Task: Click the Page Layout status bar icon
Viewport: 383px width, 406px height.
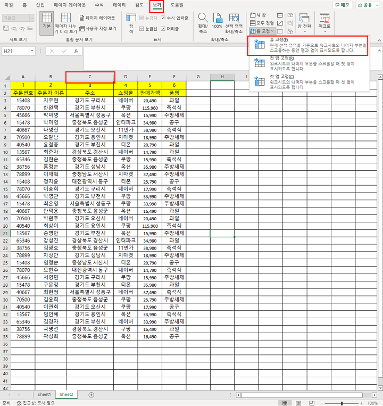Action: (x=298, y=403)
